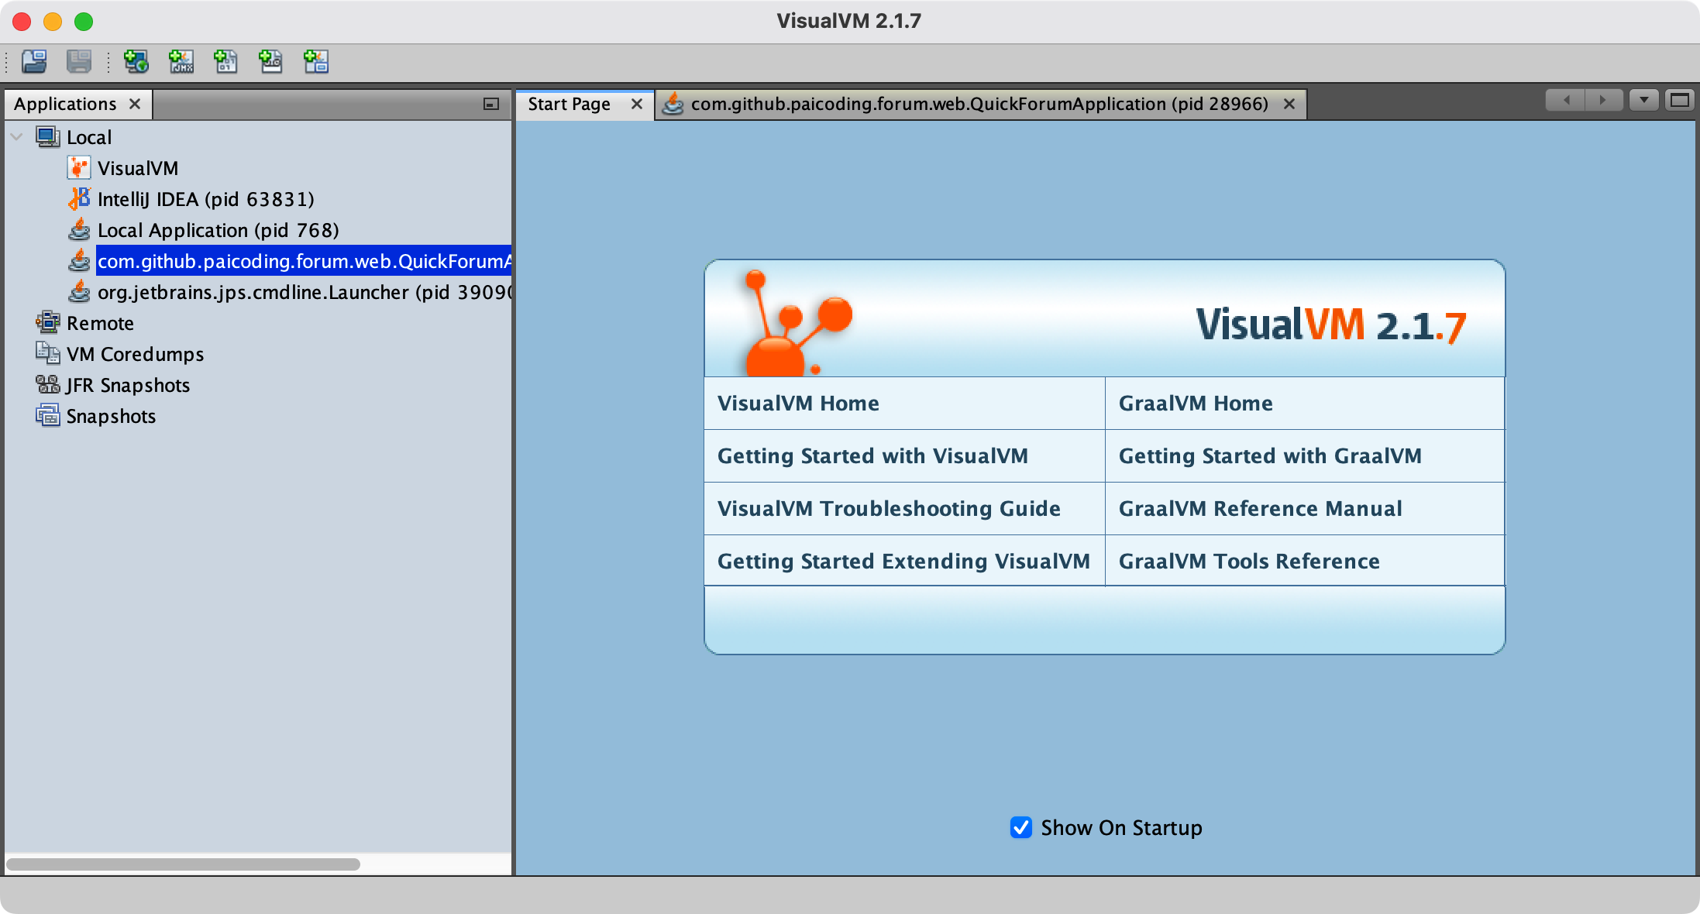Click the last toolbar icon with plus

pyautogui.click(x=315, y=61)
